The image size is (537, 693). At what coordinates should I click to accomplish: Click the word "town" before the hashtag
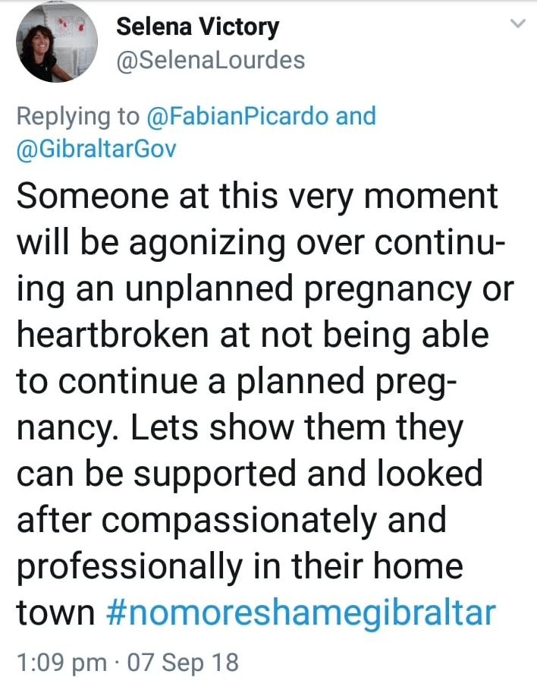pyautogui.click(x=54, y=613)
